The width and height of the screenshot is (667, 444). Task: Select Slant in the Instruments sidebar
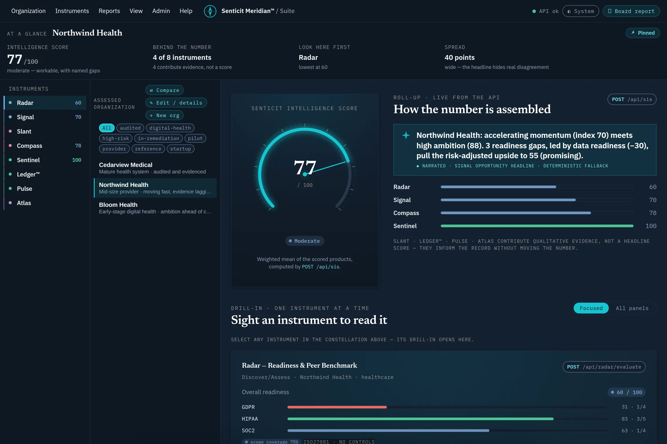(45, 131)
